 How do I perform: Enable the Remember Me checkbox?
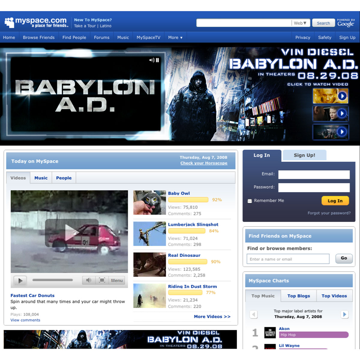point(250,201)
